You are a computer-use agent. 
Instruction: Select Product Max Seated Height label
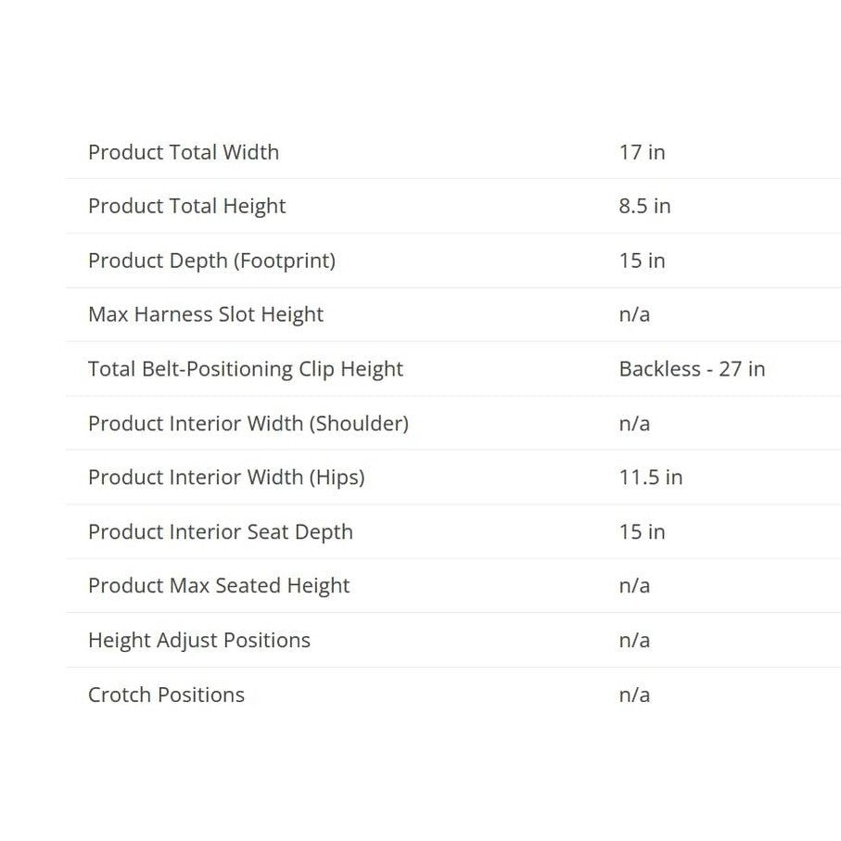pos(219,586)
